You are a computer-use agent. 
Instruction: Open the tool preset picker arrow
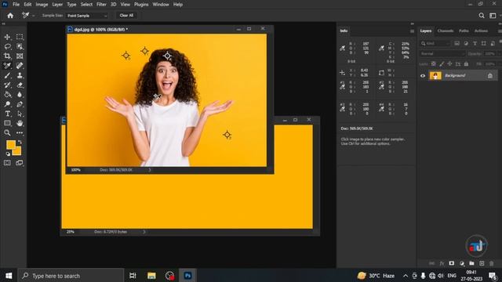[x=33, y=16]
